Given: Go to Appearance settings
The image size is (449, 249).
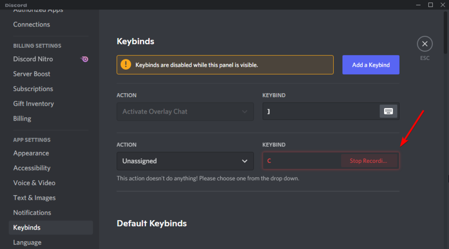Looking at the screenshot, I should [31, 153].
